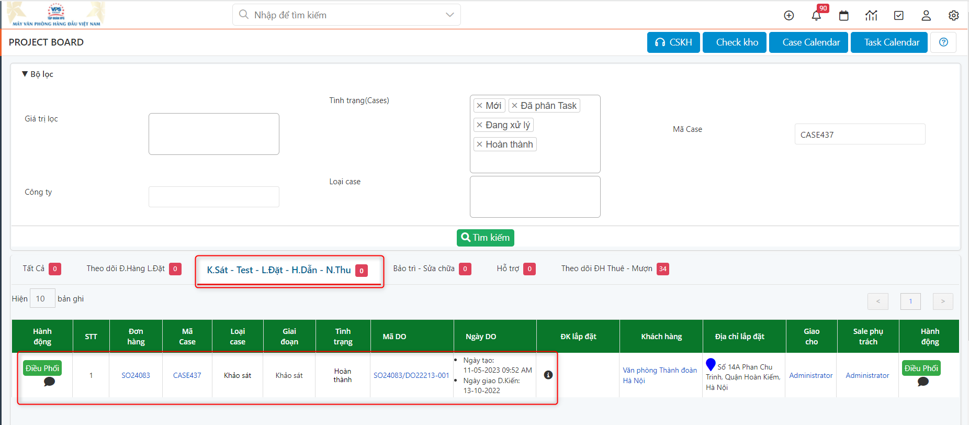This screenshot has height=425, width=969.
Task: Remove the 'Đang xử lý' status tag
Action: pos(479,125)
